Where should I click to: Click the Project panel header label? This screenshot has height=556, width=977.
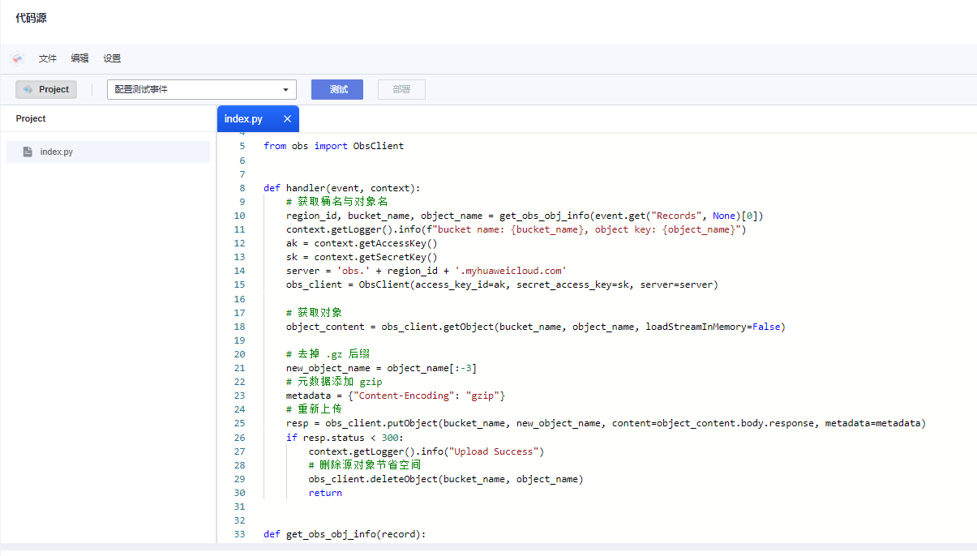coord(31,118)
